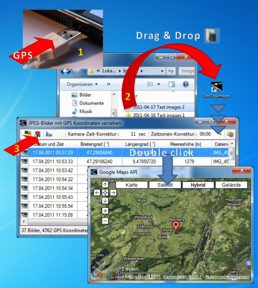Select row 17.04.2011 10:55:43
The width and height of the screenshot is (258, 288).
[x=54, y=197]
